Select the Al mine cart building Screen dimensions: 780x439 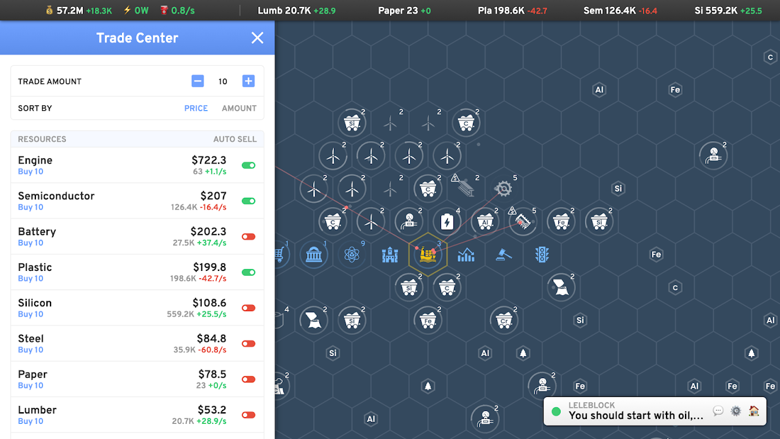[485, 222]
